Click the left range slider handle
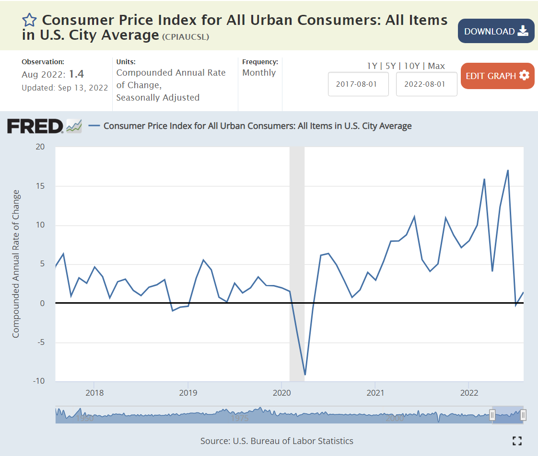This screenshot has width=538, height=456. click(x=492, y=415)
